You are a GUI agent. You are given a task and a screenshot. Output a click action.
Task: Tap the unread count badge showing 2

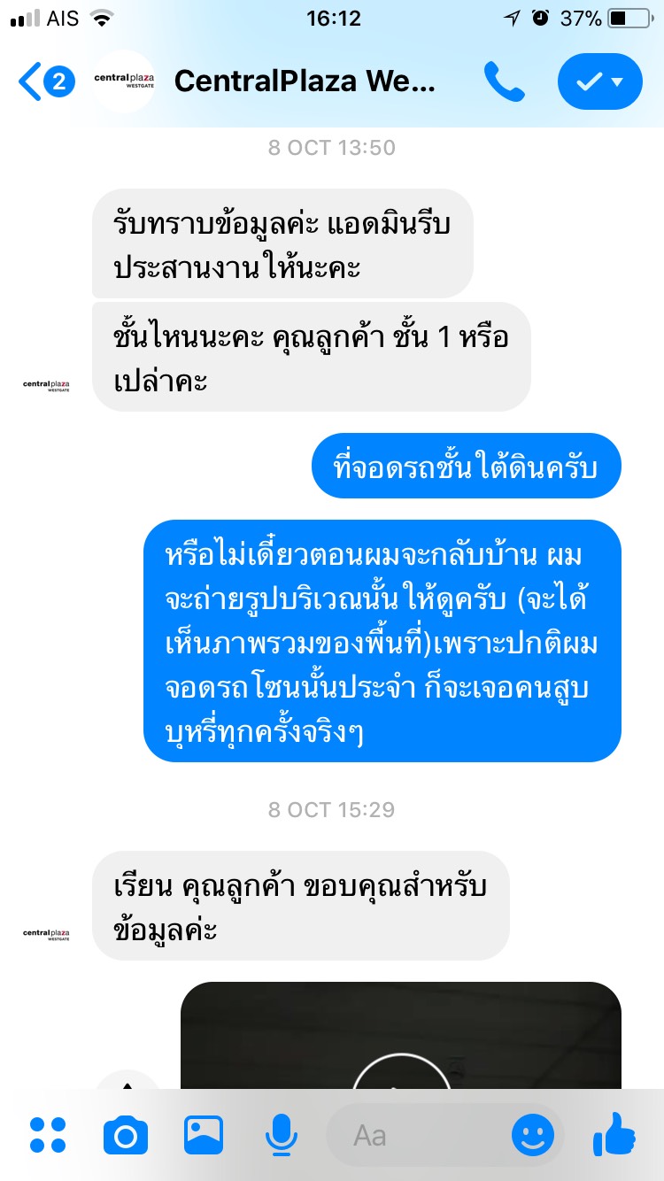click(59, 81)
